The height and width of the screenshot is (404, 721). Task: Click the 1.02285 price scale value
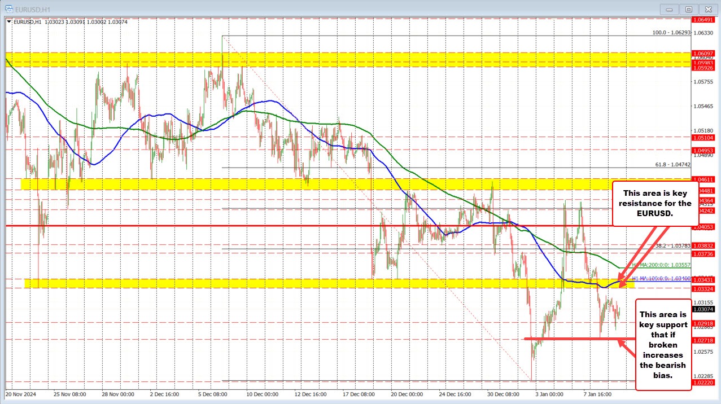704,375
